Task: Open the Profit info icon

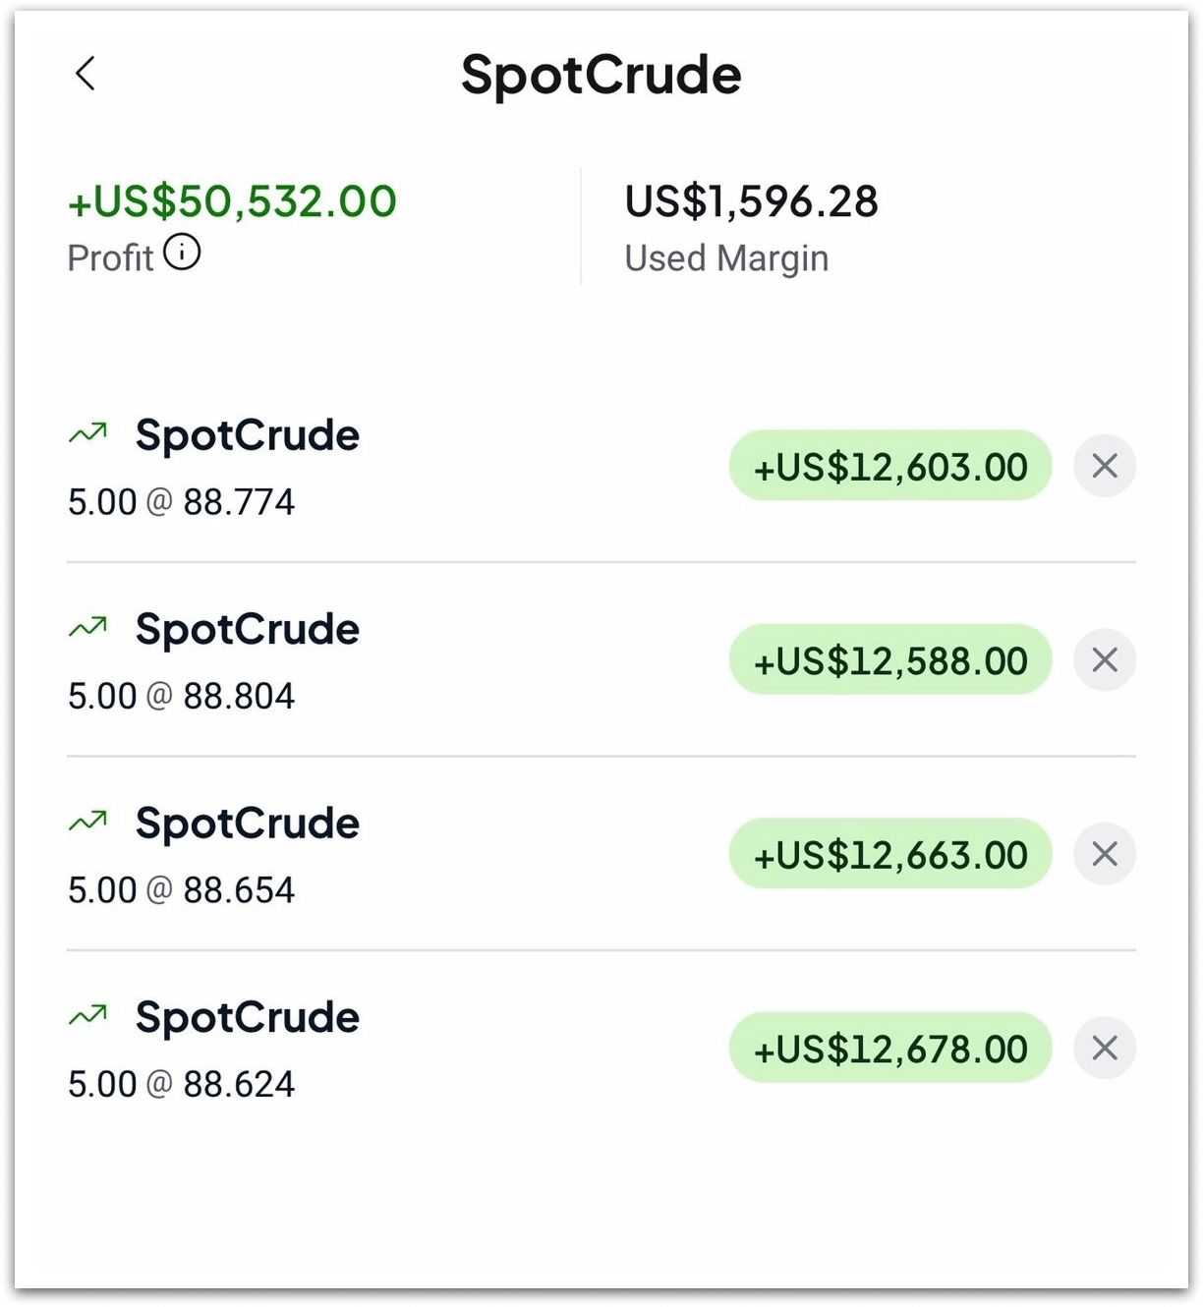Action: tap(182, 253)
